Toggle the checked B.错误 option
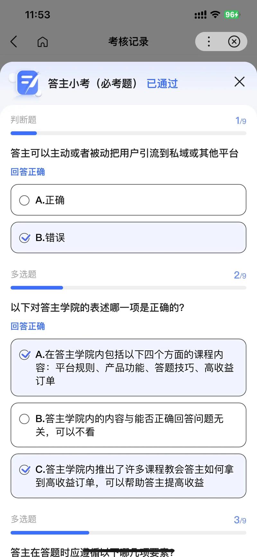The height and width of the screenshot is (557, 257). point(24,238)
